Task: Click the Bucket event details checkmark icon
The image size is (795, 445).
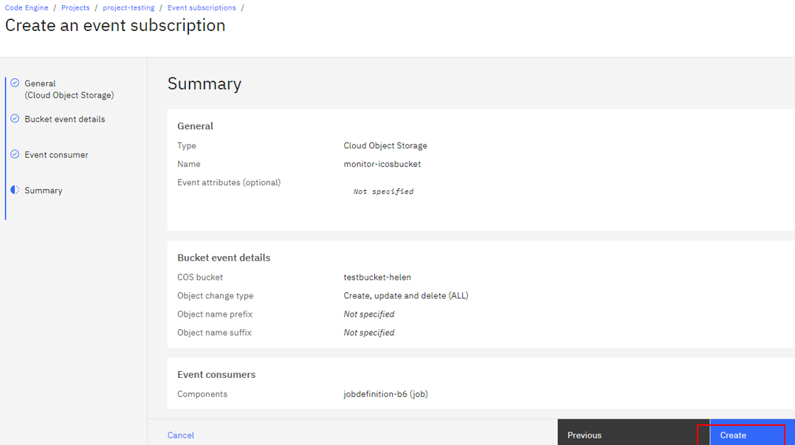Action: click(15, 118)
